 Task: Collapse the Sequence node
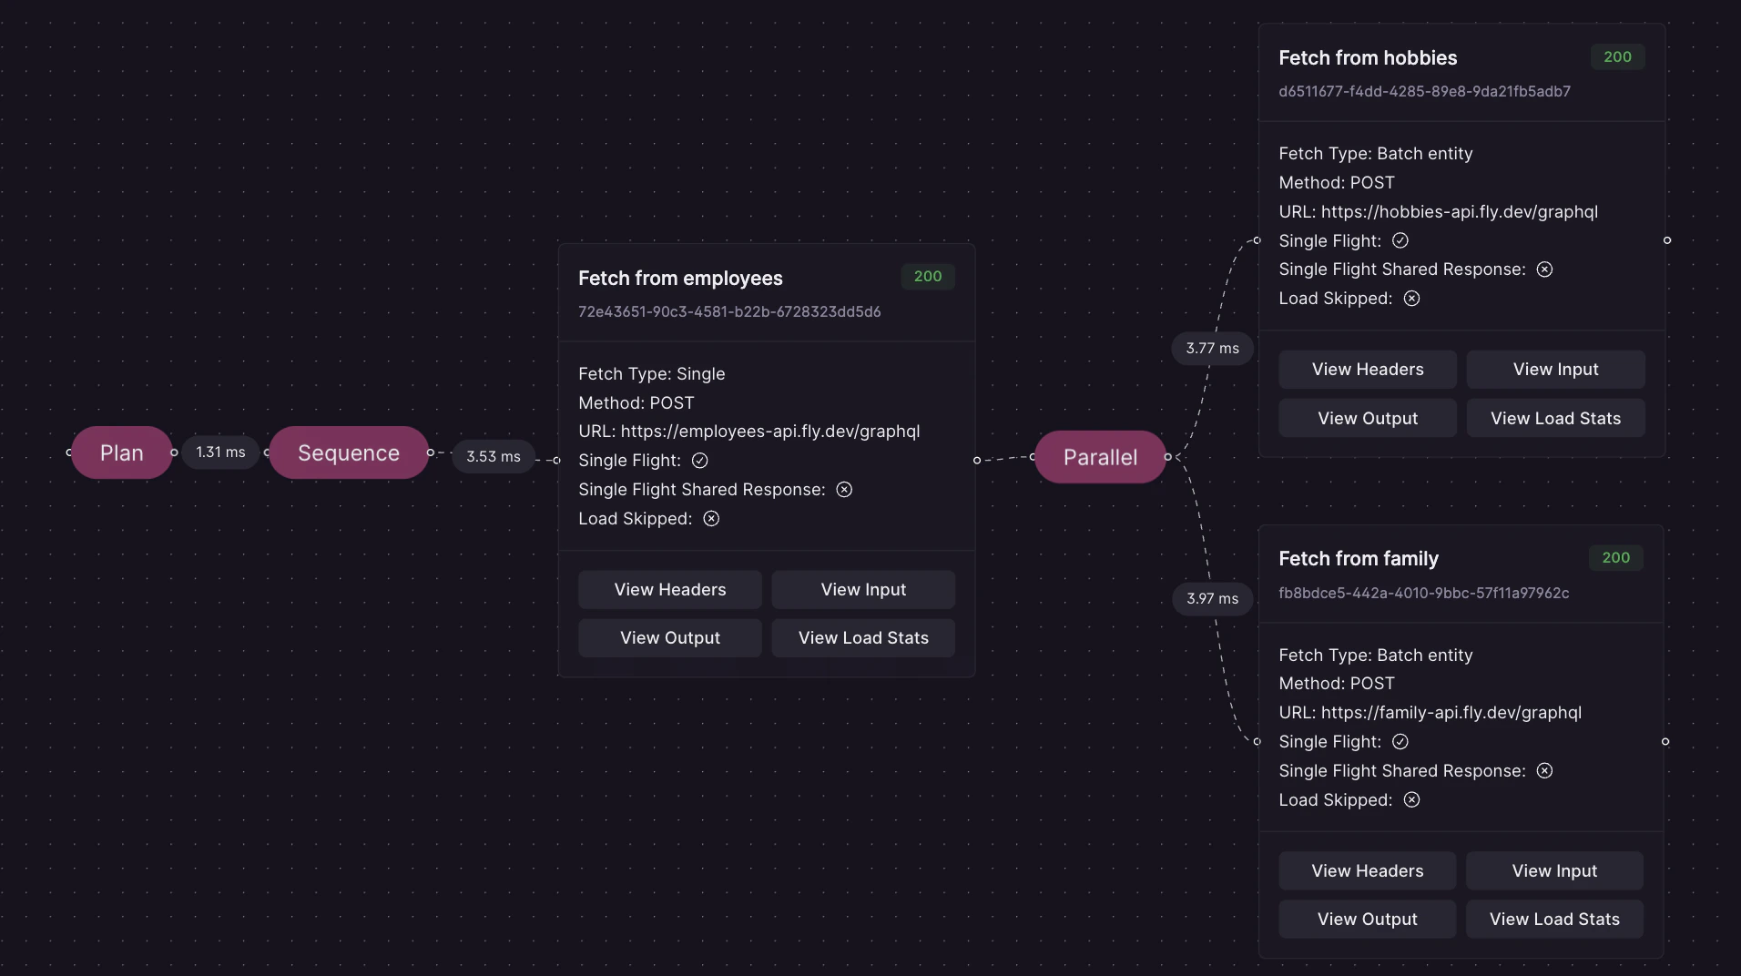348,452
